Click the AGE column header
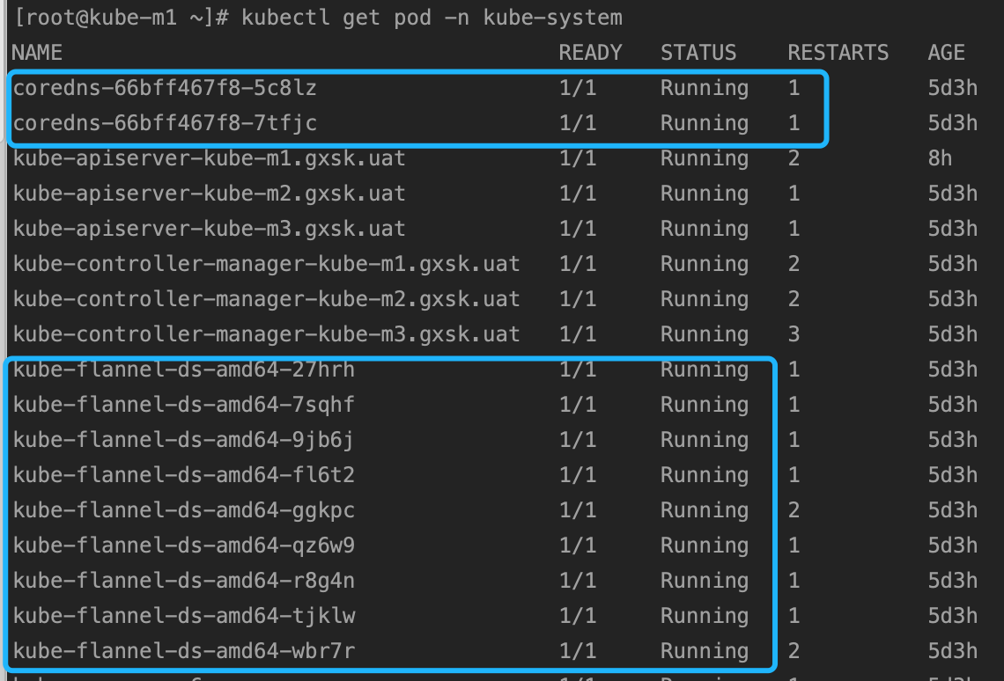1004x681 pixels. [946, 53]
